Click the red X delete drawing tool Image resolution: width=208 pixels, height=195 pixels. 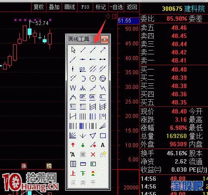click(93, 154)
